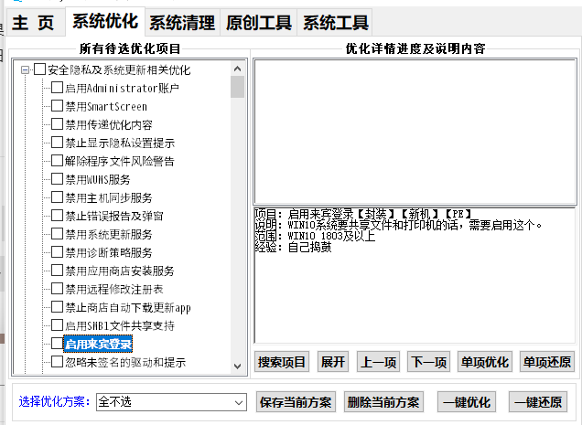
Task: Jump to next item with 下一项
Action: tap(428, 362)
